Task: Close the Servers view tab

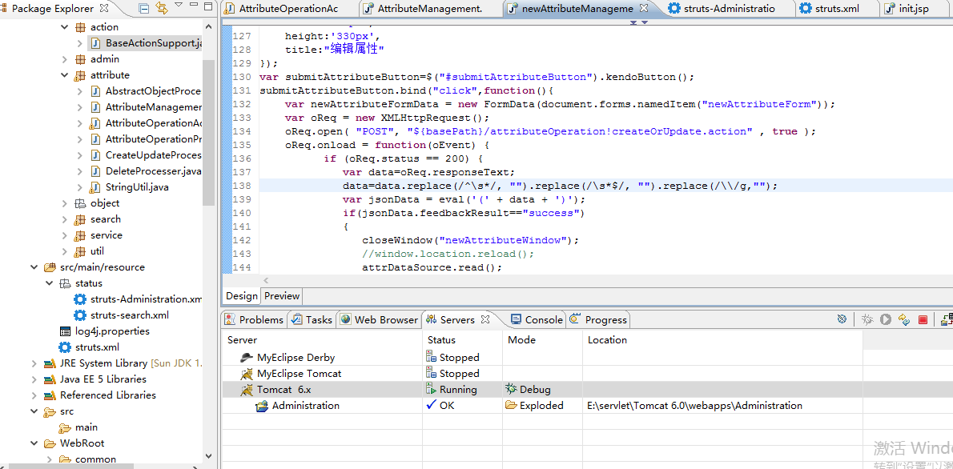Action: click(485, 319)
